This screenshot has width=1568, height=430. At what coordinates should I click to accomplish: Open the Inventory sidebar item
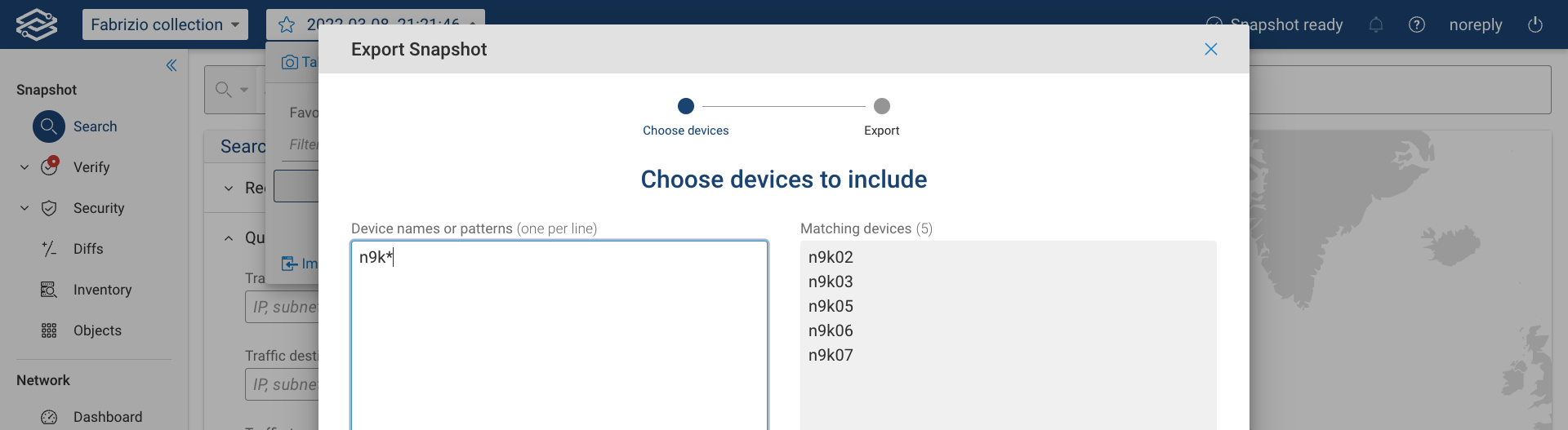click(x=102, y=290)
